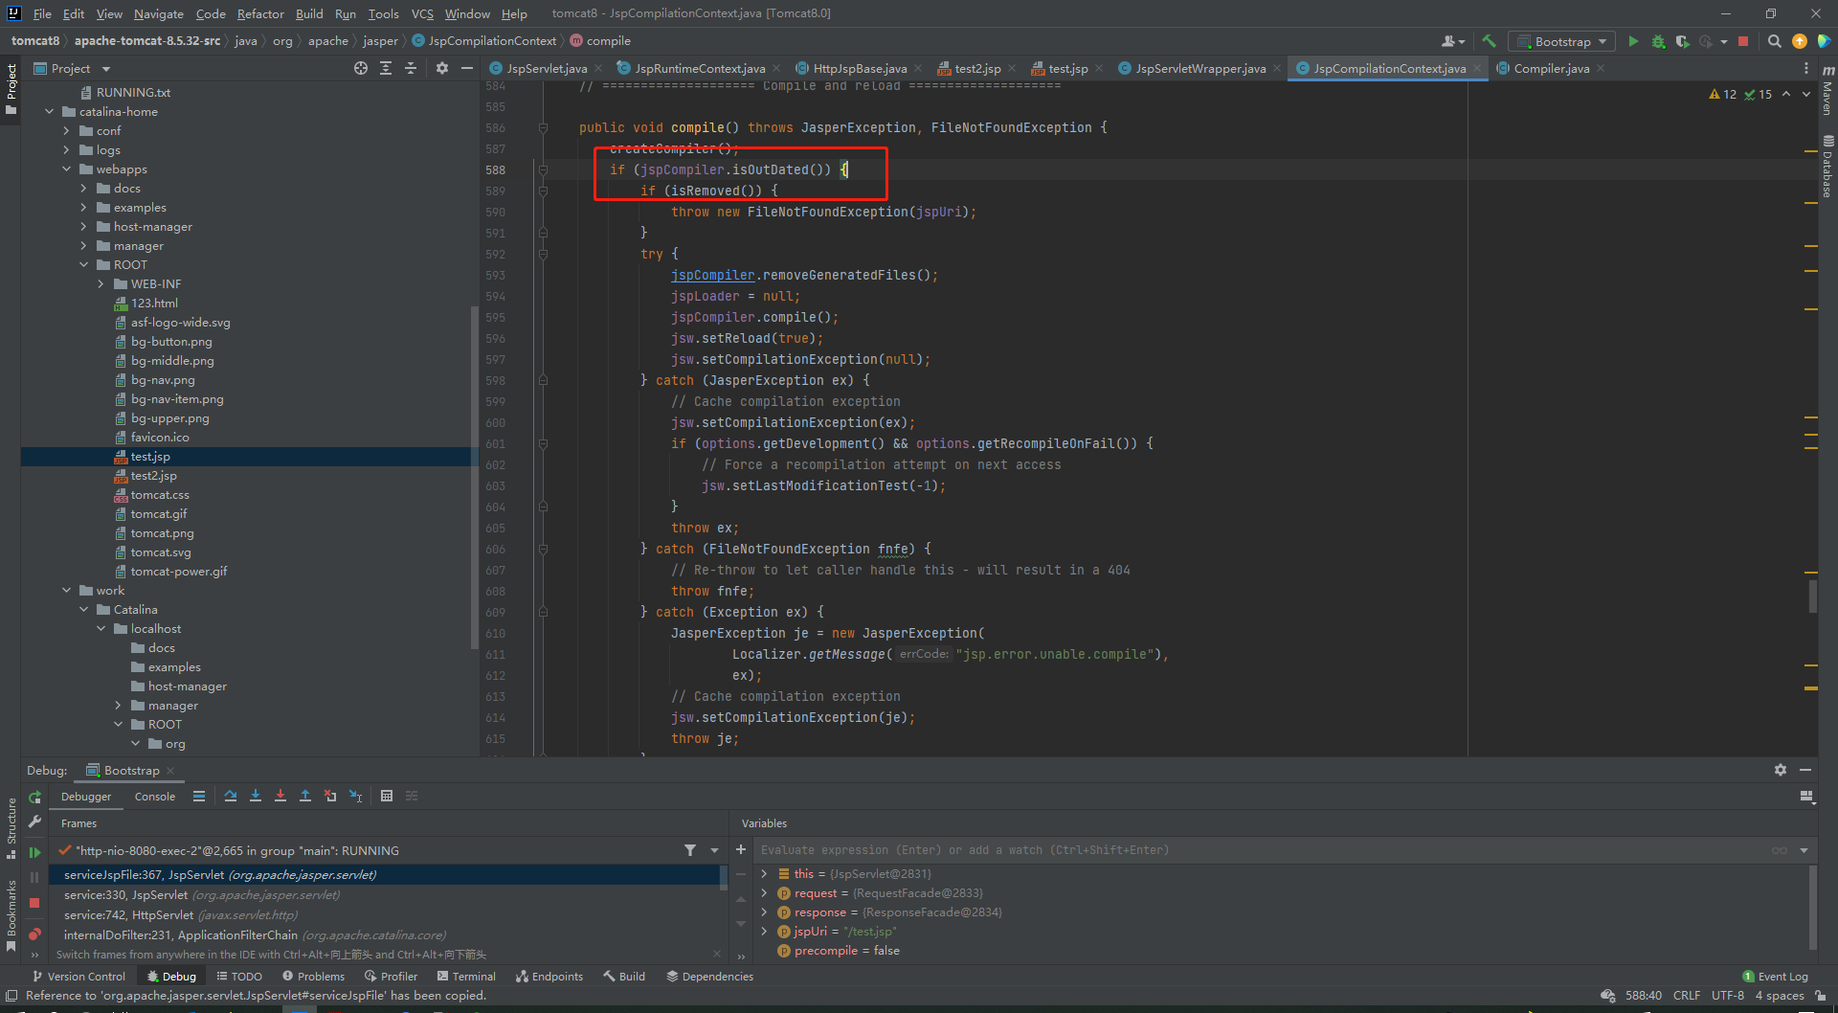The width and height of the screenshot is (1838, 1013).
Task: Open the Problems tool window
Action: (x=313, y=977)
